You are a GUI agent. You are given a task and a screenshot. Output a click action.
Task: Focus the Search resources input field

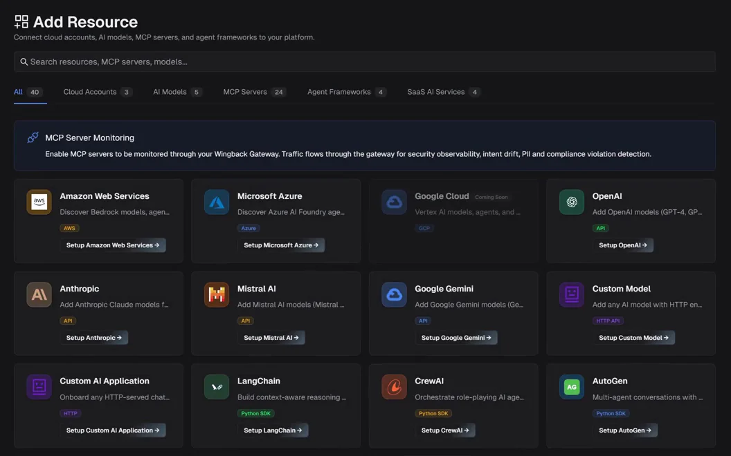[365, 62]
